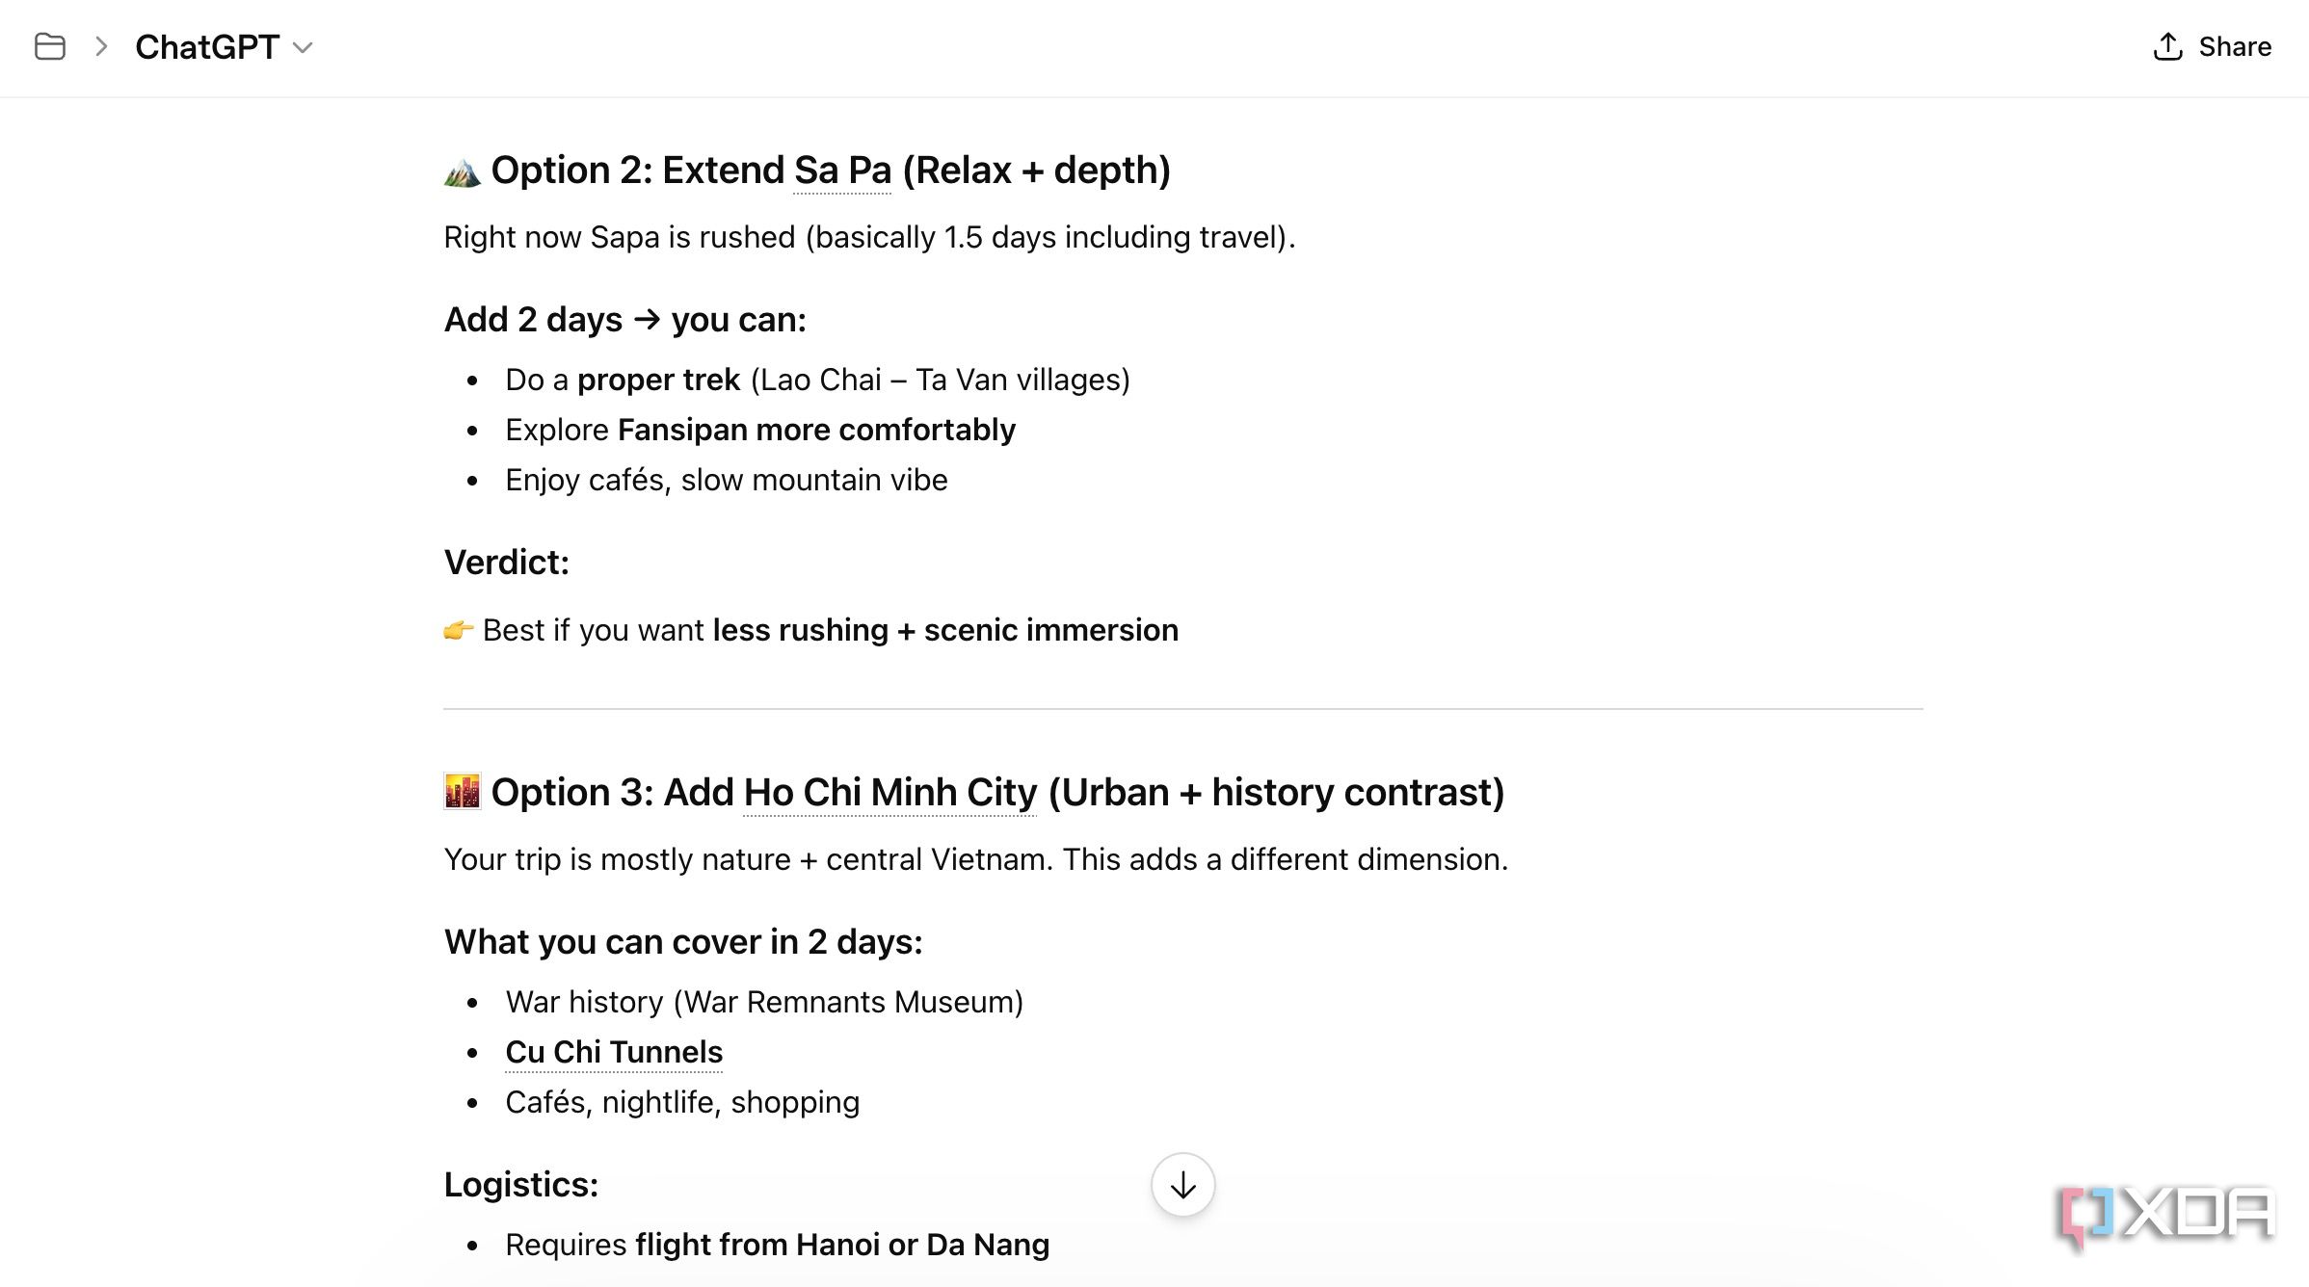Expand the ChatGPT model dropdown chevron
The image size is (2309, 1287).
[x=303, y=47]
